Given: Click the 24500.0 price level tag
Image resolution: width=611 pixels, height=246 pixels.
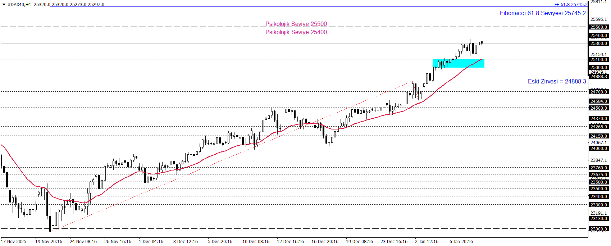Looking at the screenshot, I should [599, 108].
